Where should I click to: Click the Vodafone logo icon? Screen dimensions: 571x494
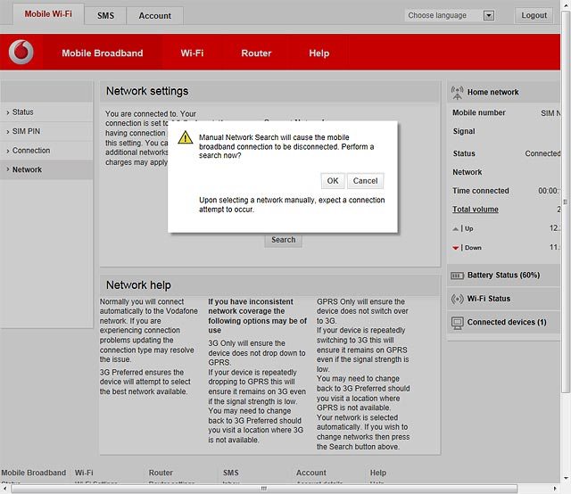point(21,52)
